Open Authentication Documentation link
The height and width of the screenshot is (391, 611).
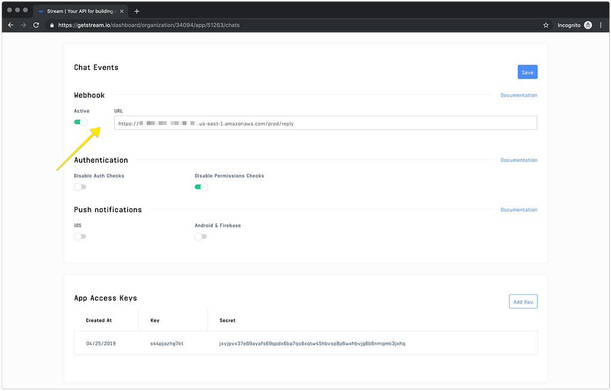pyautogui.click(x=519, y=160)
